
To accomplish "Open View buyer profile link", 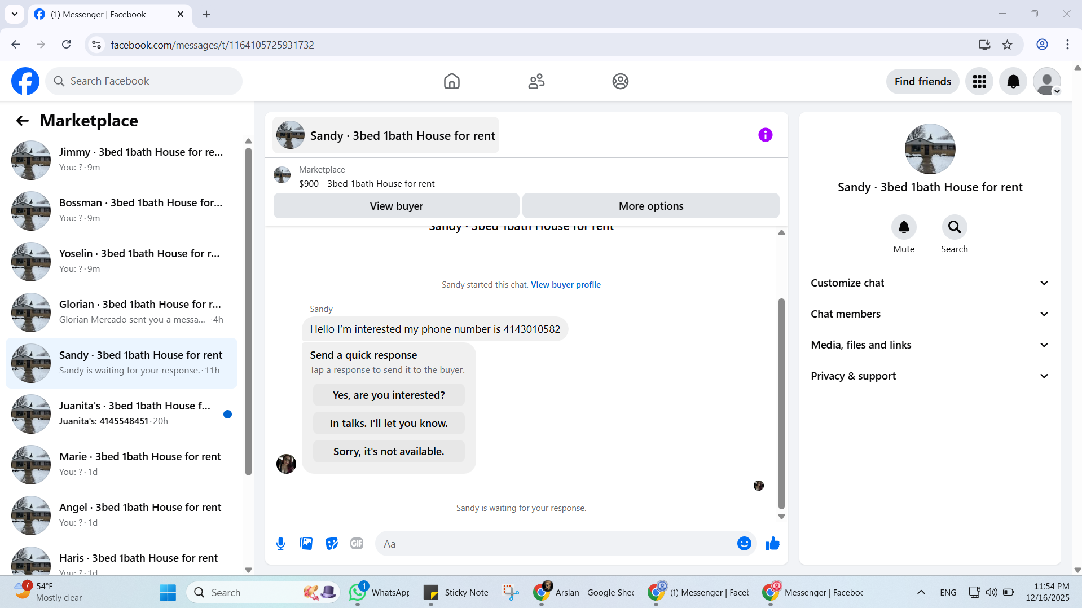I will [x=565, y=285].
